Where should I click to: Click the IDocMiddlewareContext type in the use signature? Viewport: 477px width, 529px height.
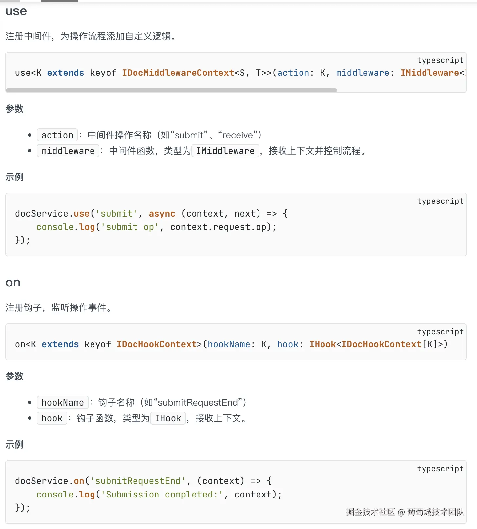click(178, 73)
